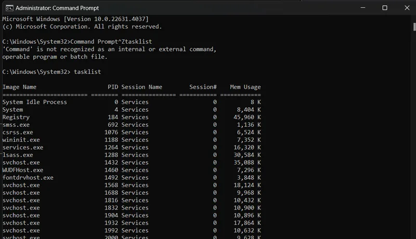Click session number 0 in smss.exe row
This screenshot has height=239, width=416.
pos(215,125)
